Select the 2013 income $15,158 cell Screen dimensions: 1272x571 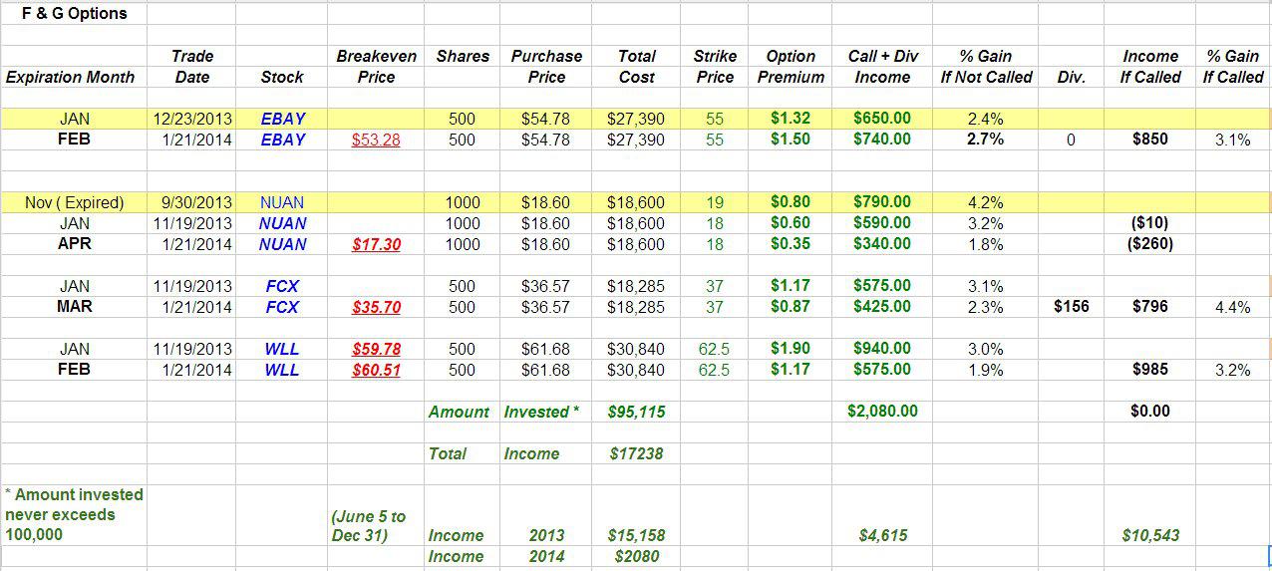(x=637, y=535)
